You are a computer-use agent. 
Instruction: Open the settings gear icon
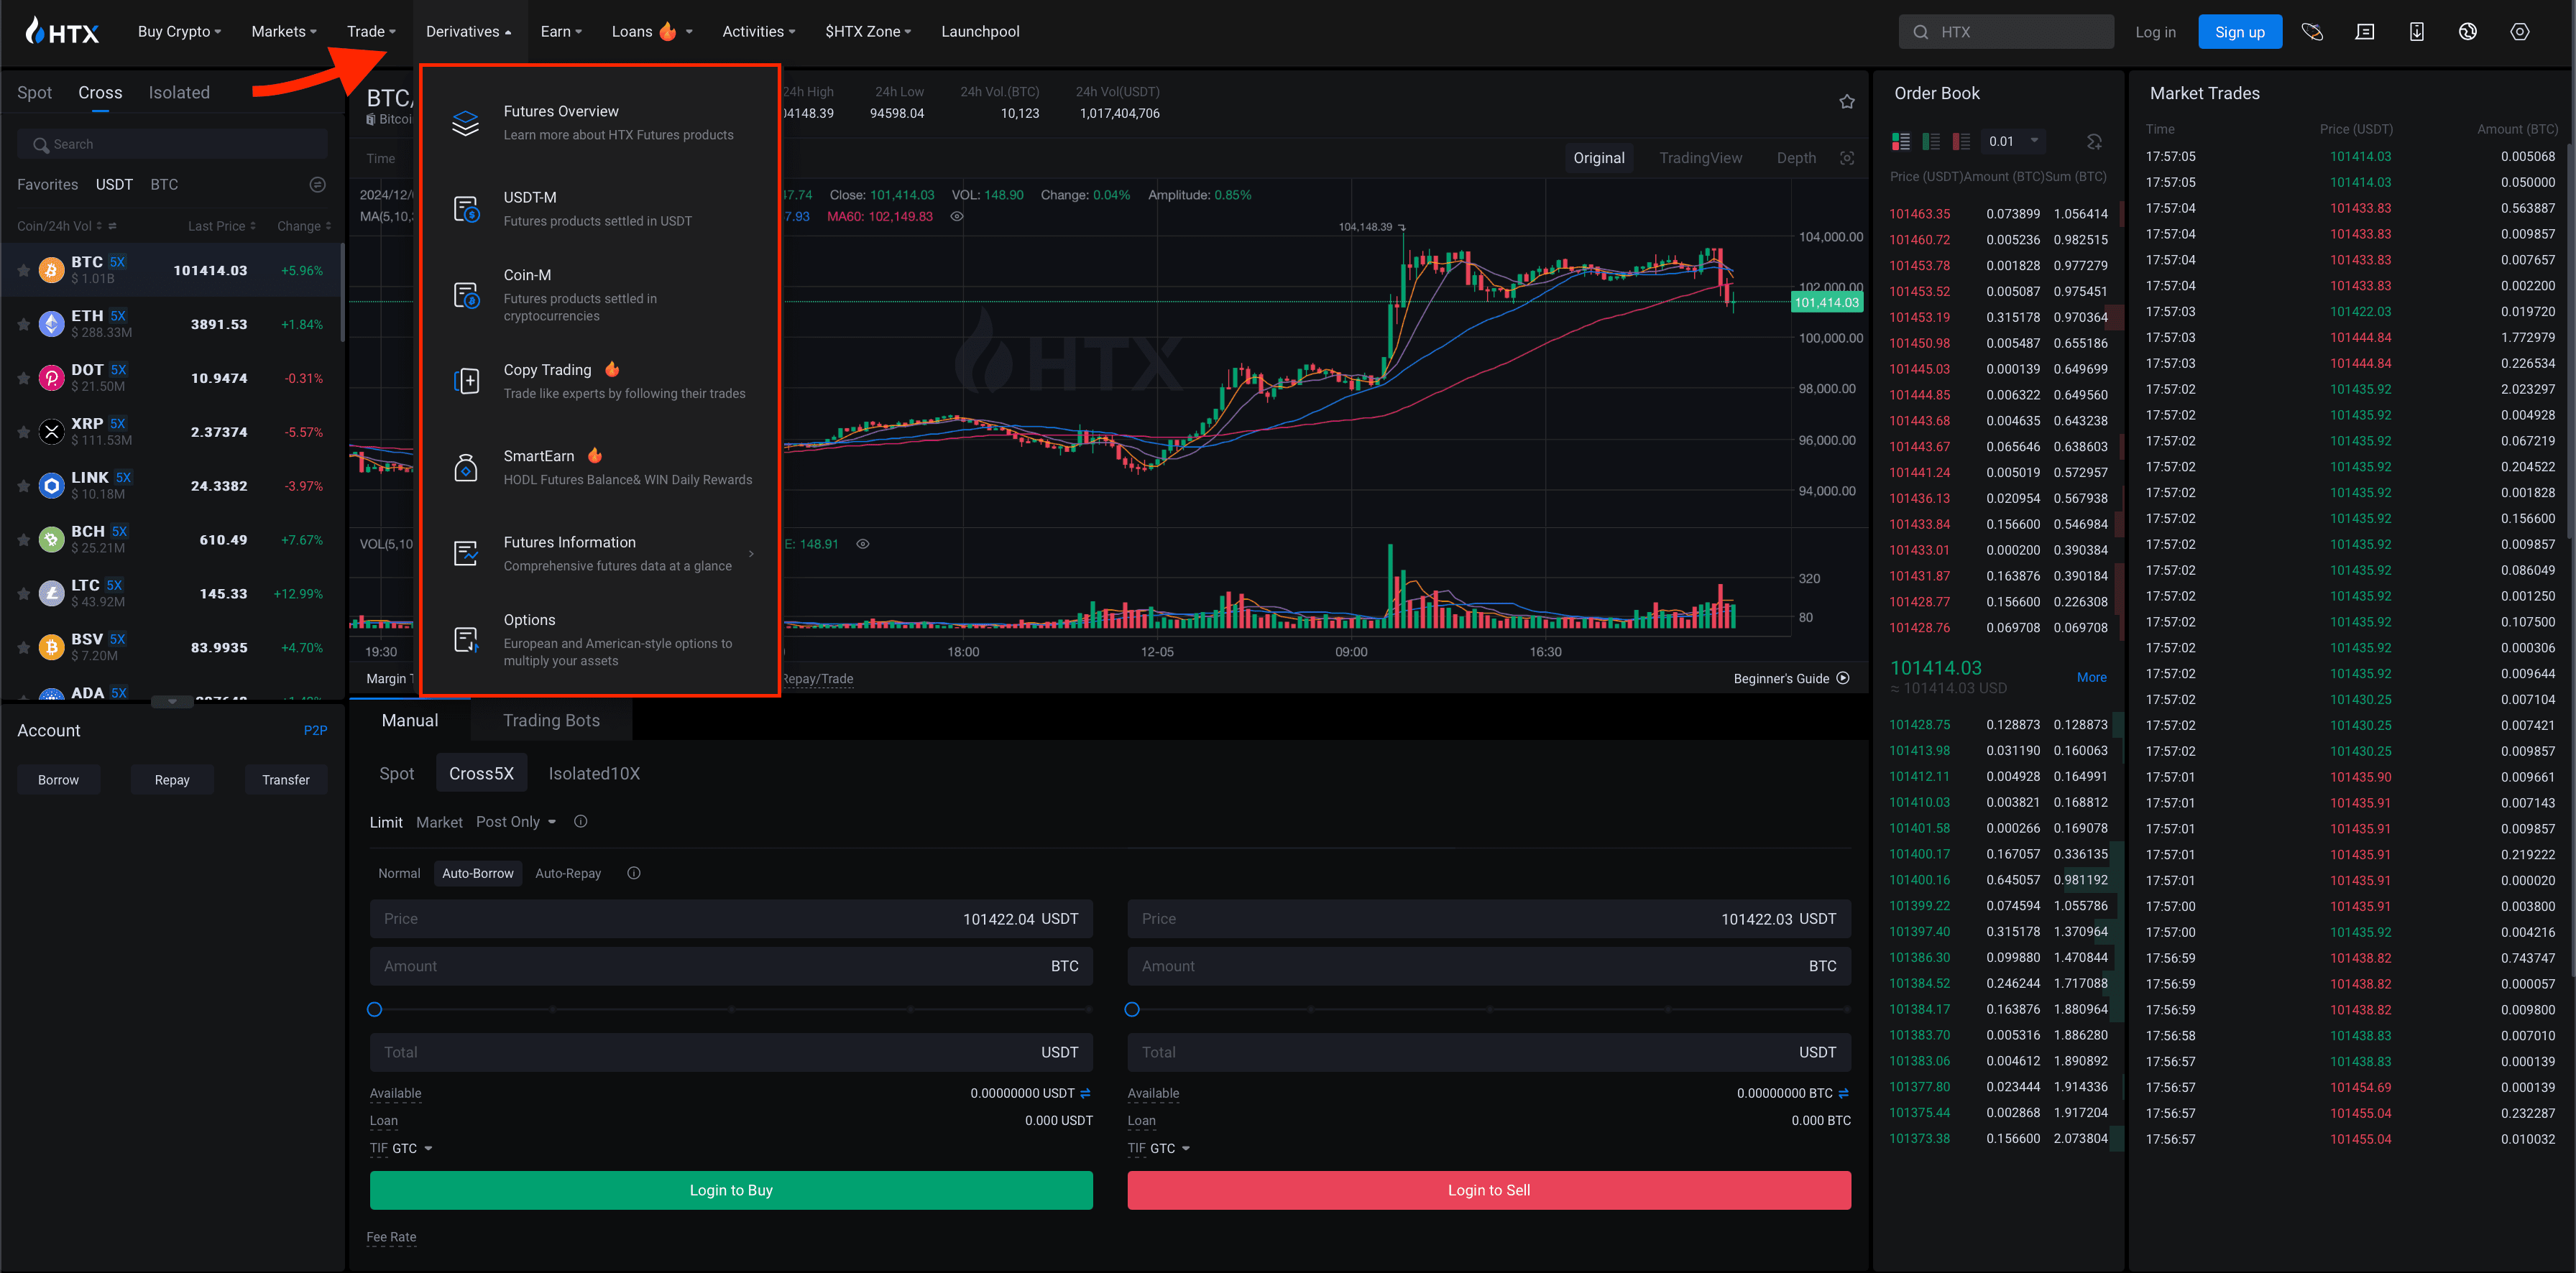pos(2519,32)
